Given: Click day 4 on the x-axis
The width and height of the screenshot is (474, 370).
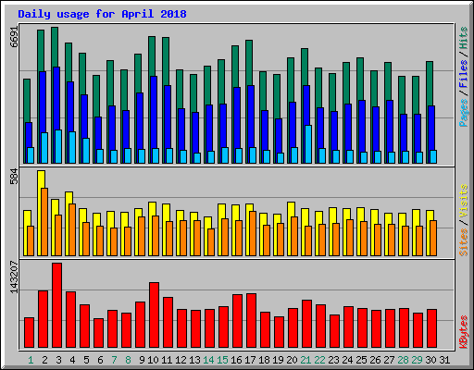Looking at the screenshot, I should pos(72,360).
